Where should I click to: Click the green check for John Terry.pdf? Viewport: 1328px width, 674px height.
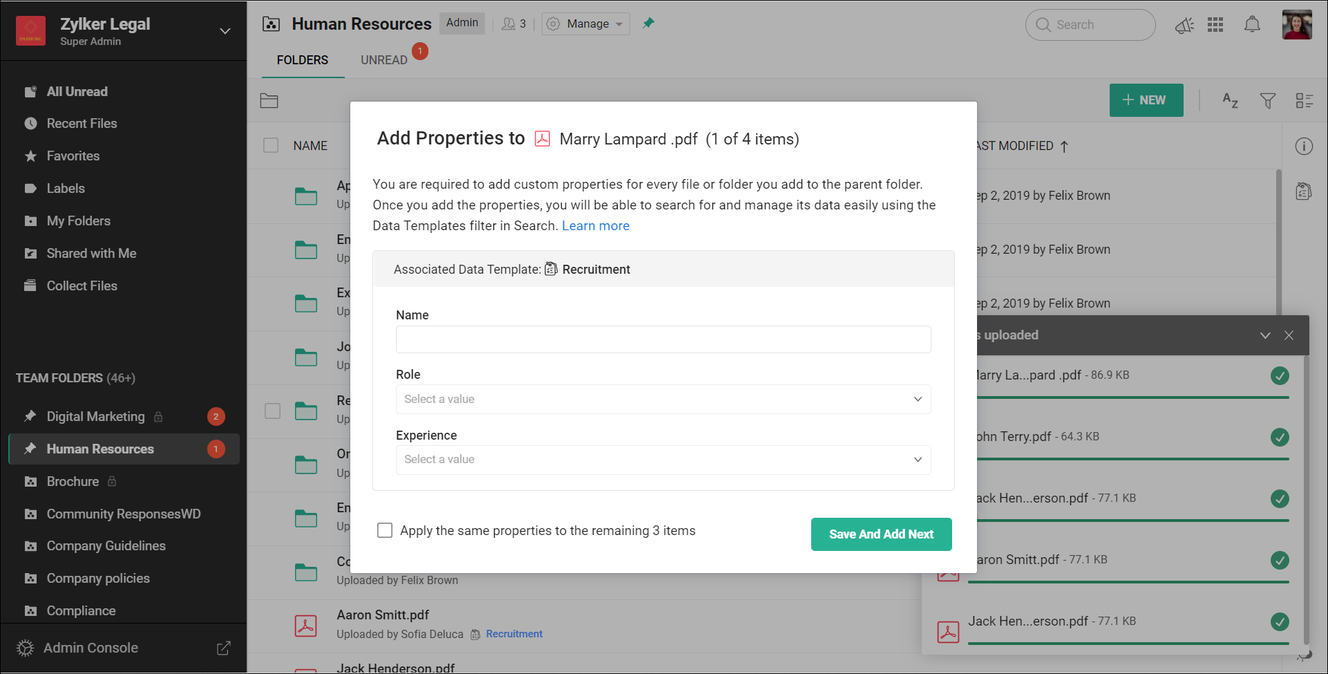(1280, 437)
